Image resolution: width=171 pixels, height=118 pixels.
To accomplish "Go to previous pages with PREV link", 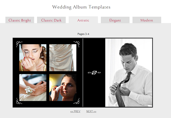I will point(75,111).
